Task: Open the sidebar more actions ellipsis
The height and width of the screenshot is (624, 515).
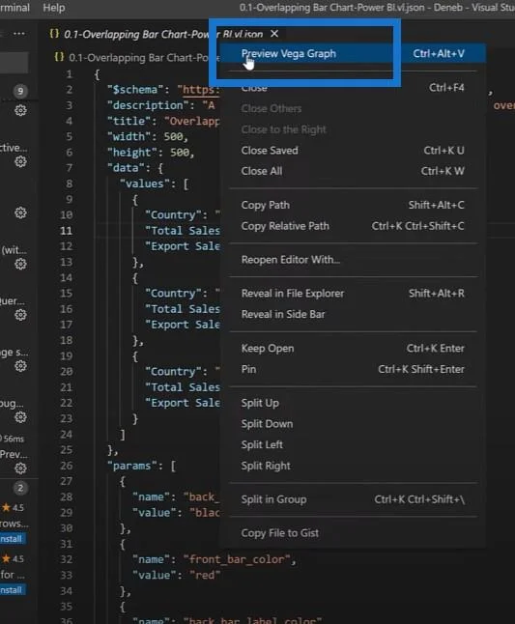Action: pyautogui.click(x=19, y=34)
